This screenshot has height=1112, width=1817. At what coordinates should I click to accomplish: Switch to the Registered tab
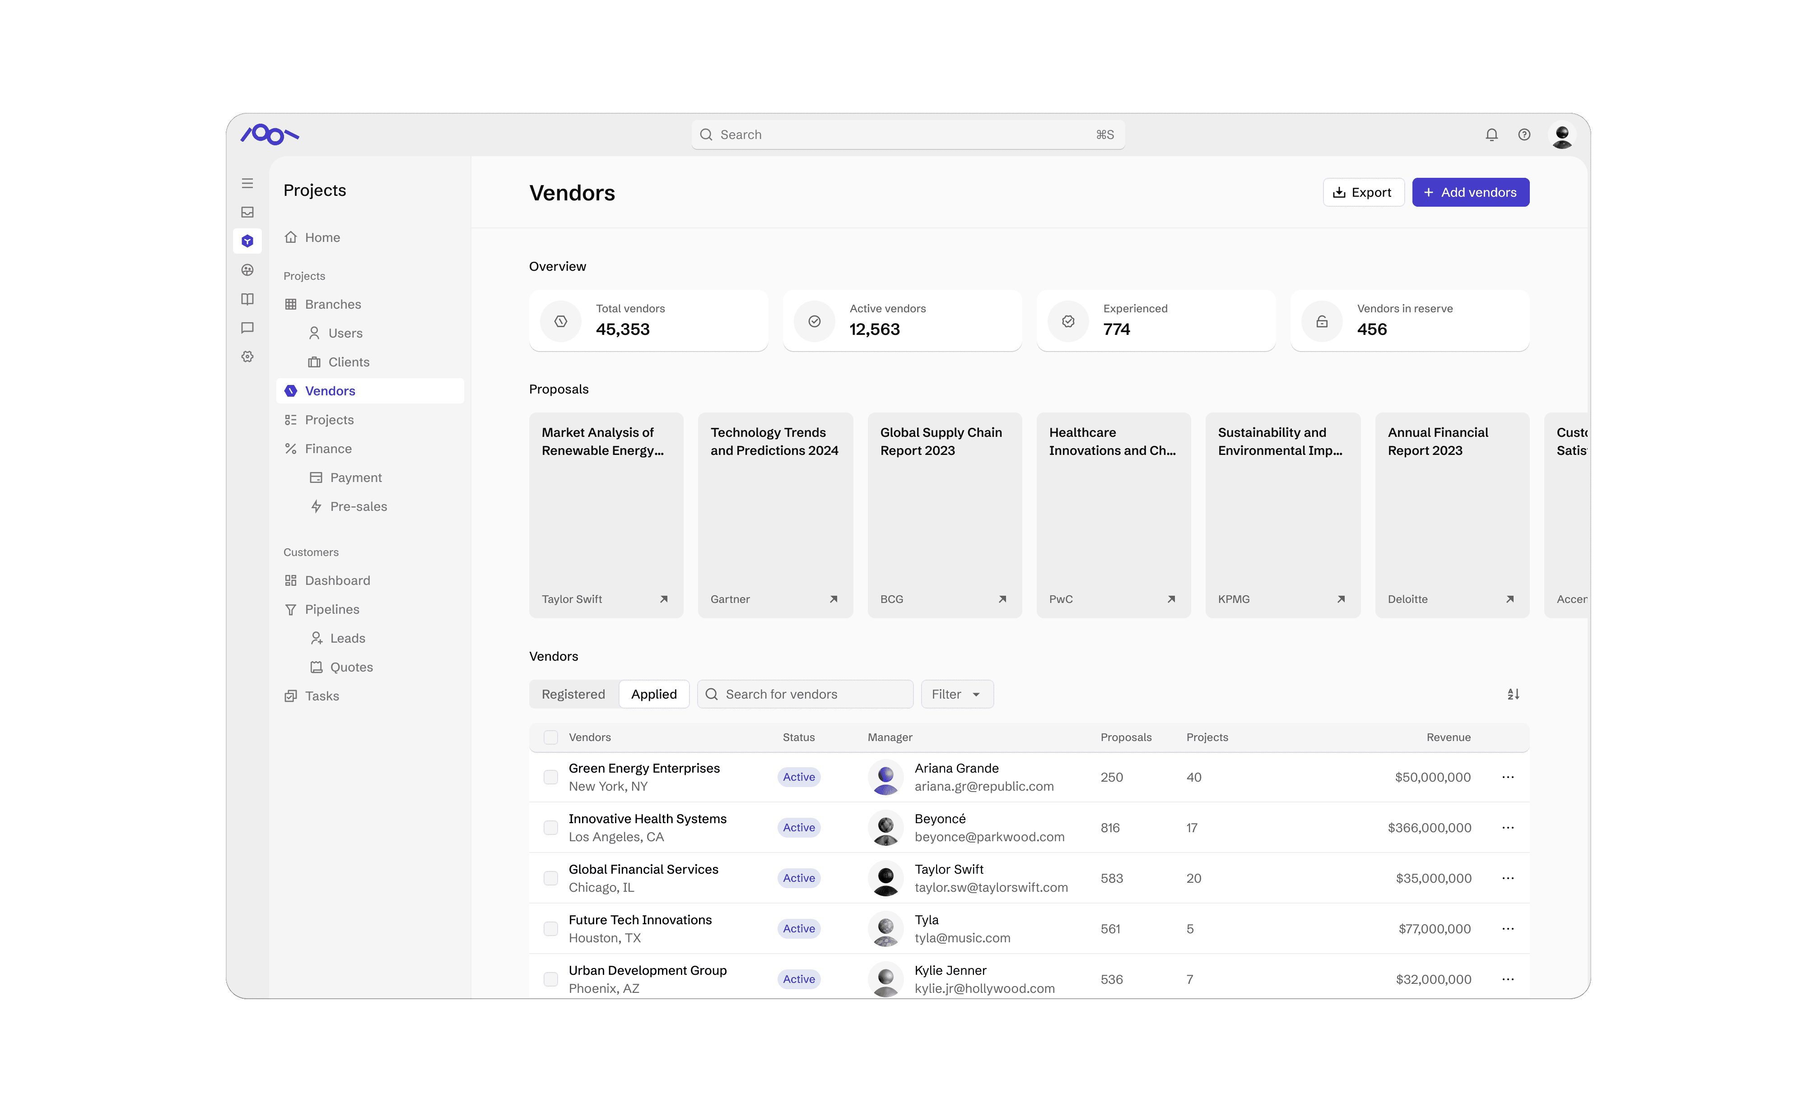(x=573, y=694)
